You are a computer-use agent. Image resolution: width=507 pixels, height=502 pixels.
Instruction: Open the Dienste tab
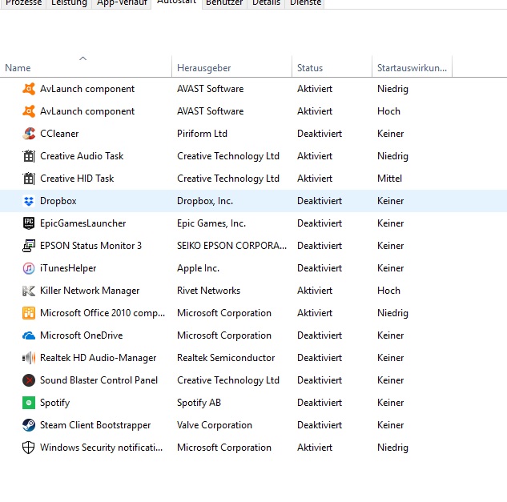[x=305, y=3]
